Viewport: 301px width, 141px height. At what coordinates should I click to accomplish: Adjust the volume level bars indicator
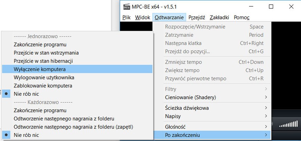[x=288, y=124]
